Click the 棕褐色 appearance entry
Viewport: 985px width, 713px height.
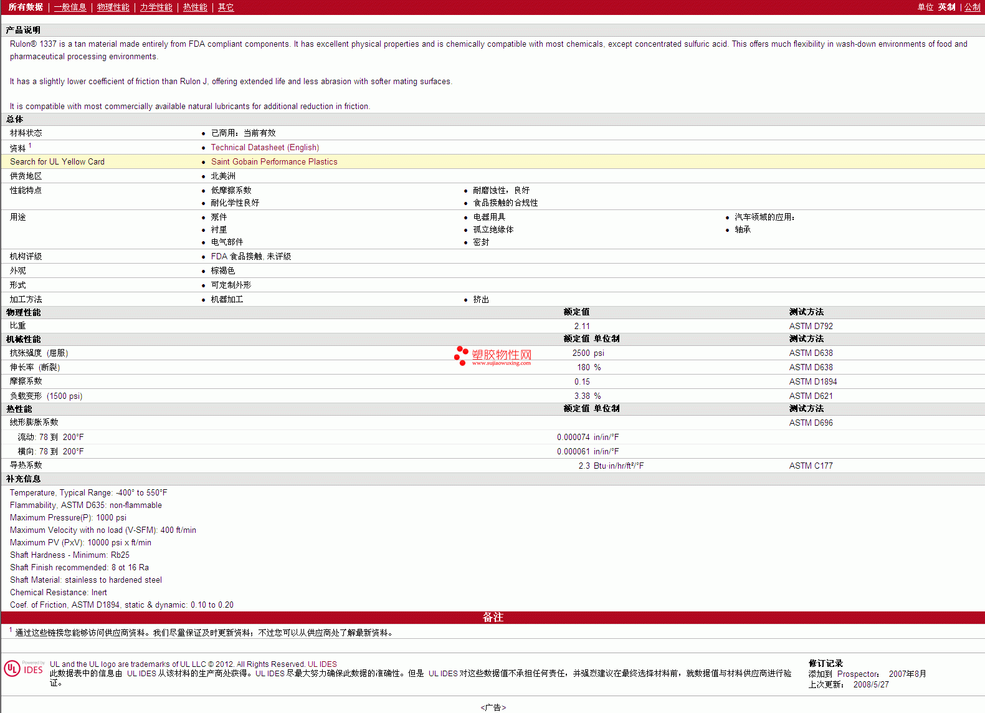tap(223, 271)
